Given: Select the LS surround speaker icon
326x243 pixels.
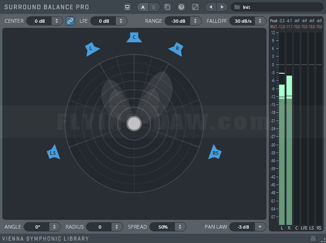Looking at the screenshot, I should 53,152.
